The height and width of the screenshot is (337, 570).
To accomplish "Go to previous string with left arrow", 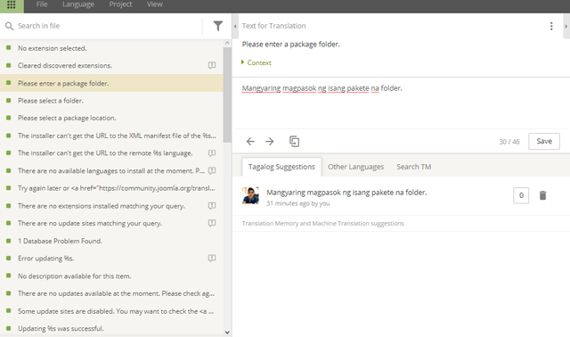I will pos(250,141).
